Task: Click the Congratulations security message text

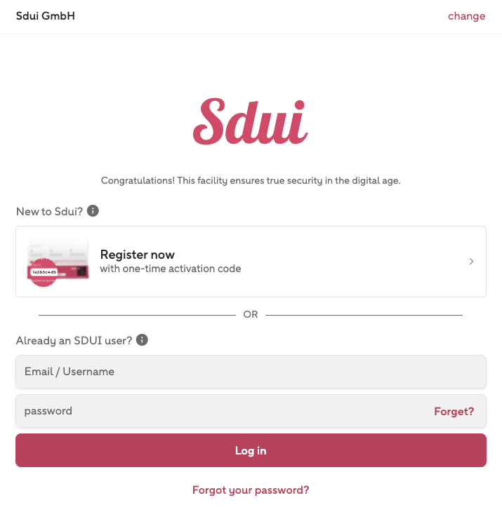Action: tap(251, 180)
